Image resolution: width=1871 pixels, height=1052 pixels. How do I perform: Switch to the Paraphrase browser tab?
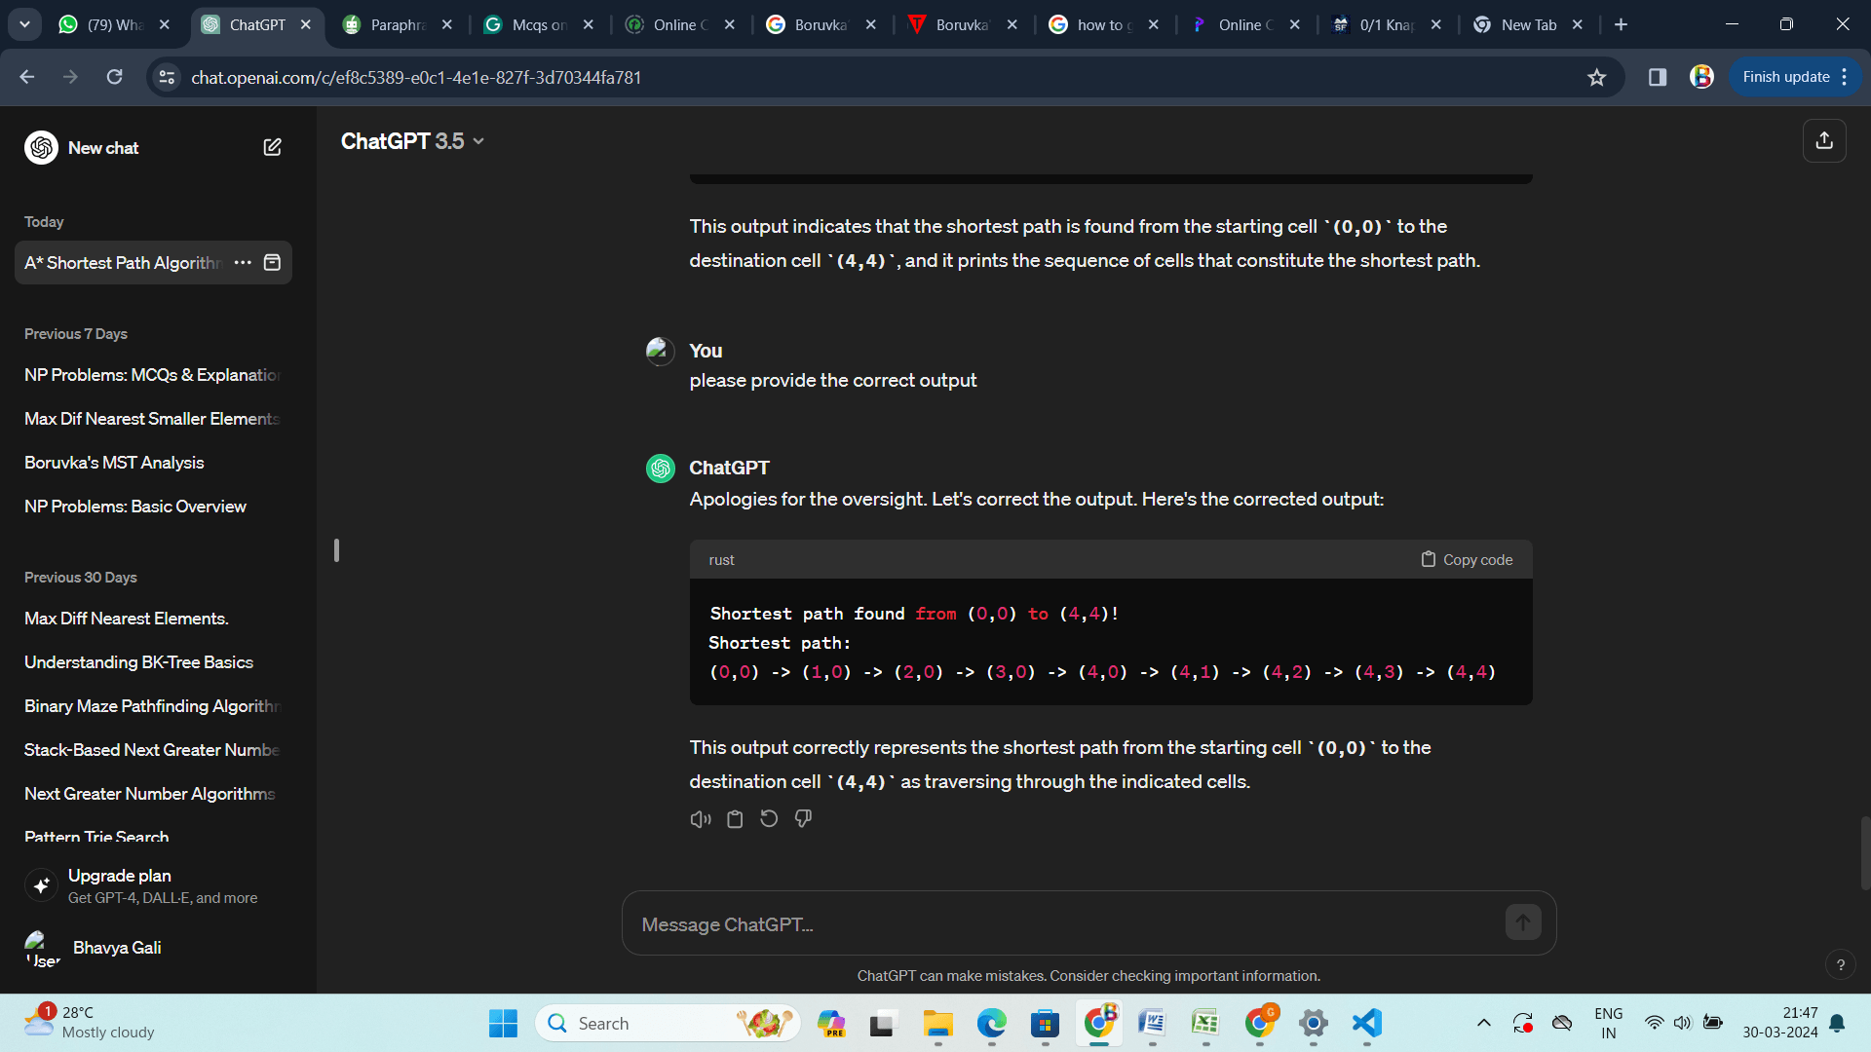coord(398,24)
